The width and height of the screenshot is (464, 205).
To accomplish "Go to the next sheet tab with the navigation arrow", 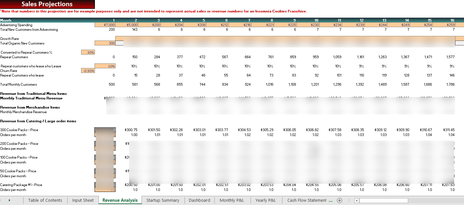I will pos(9,200).
